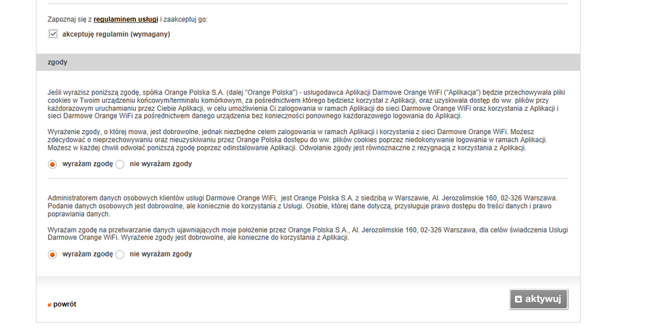
Task: Click the "akceptuję regulamin (wymagany)" label text
Action: 116,34
